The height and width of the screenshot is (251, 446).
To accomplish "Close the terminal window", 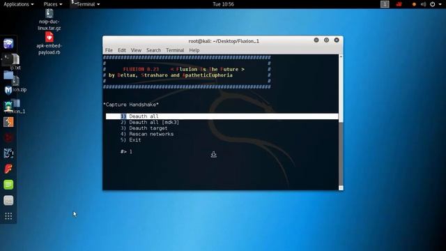I will (x=337, y=40).
